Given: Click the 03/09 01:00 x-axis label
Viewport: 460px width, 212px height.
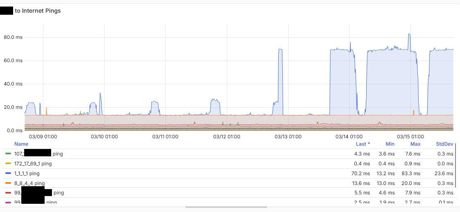Looking at the screenshot, I should [x=43, y=137].
